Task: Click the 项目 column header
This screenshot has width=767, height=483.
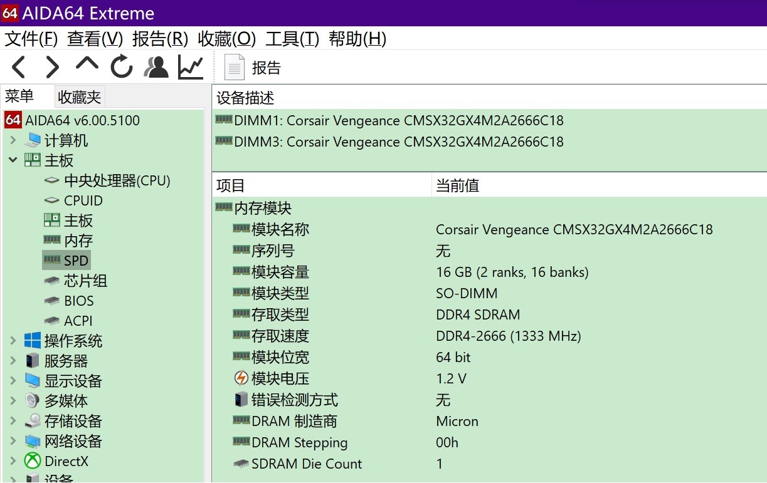Action: (x=322, y=185)
